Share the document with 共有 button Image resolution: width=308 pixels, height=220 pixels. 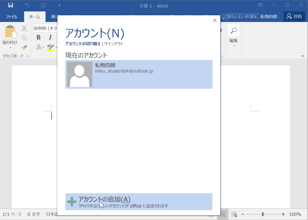(294, 17)
